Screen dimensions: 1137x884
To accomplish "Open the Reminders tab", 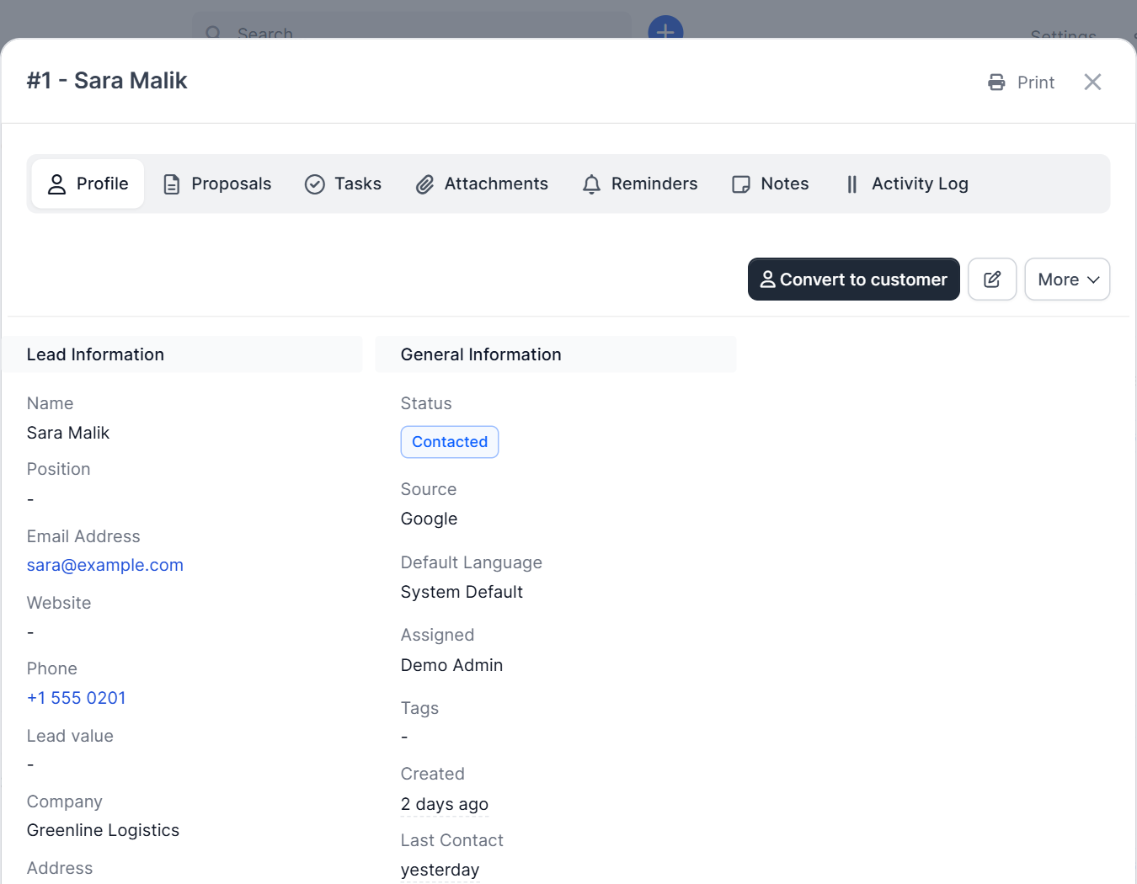I will tap(640, 184).
